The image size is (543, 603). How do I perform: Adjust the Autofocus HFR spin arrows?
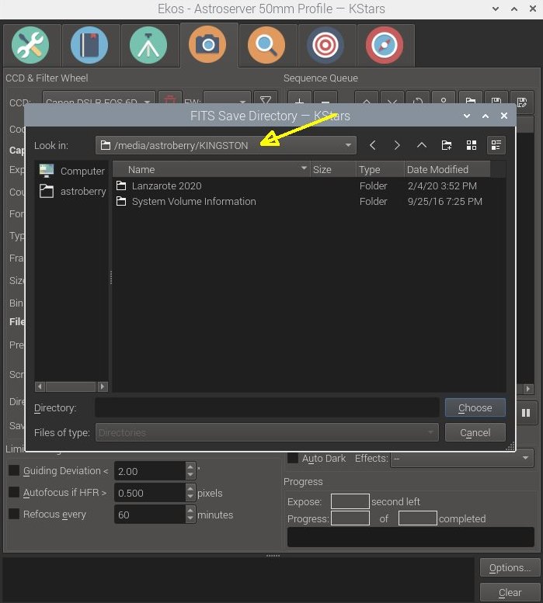pyautogui.click(x=190, y=493)
